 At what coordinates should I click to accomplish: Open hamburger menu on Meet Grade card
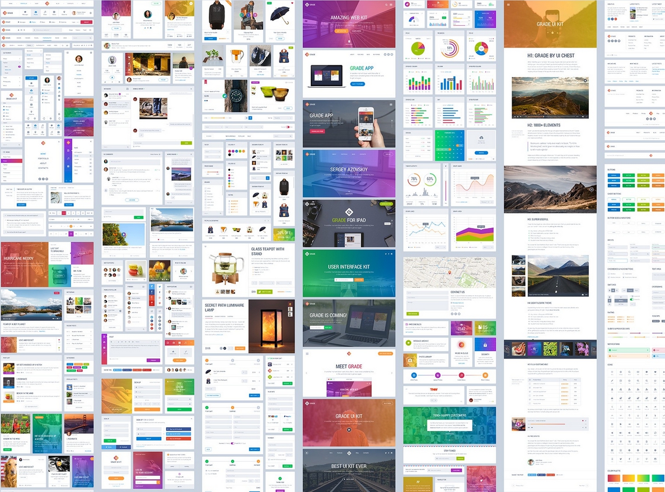(x=307, y=353)
